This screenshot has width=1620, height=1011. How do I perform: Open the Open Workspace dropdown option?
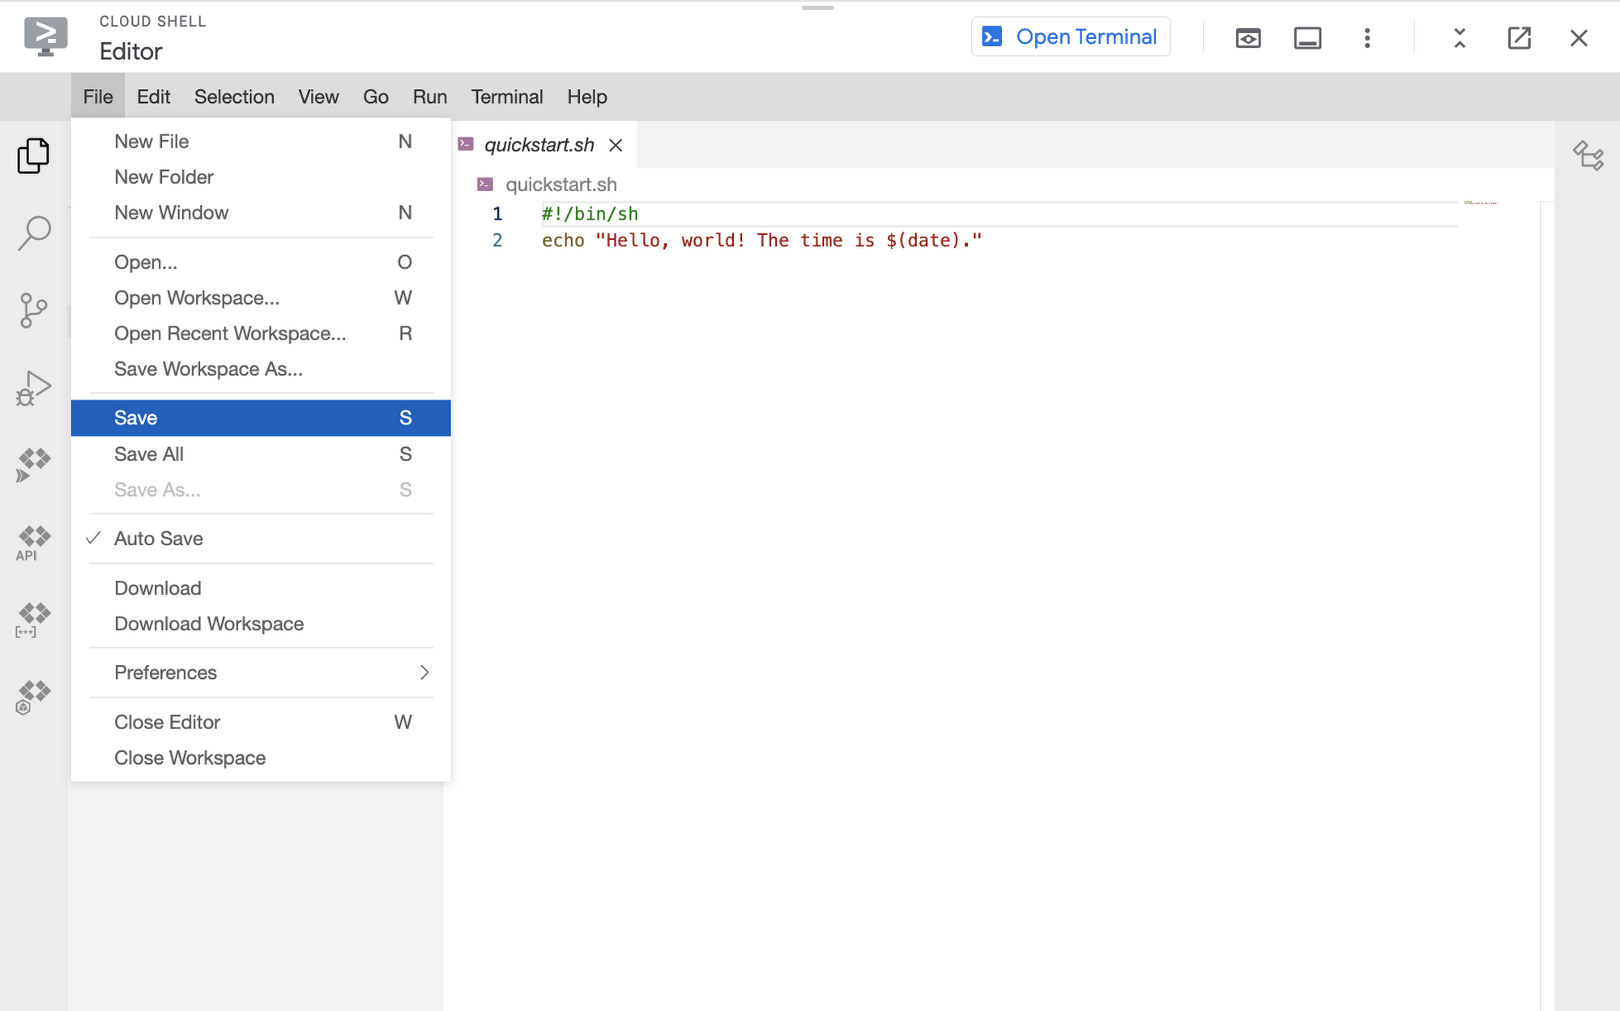[196, 297]
